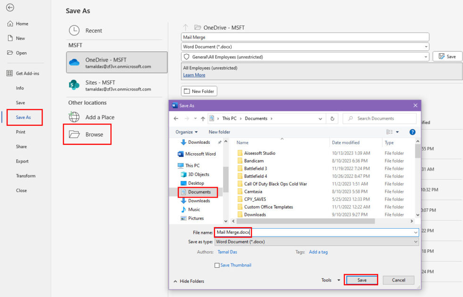Select pinned Downloads in navigation pane
This screenshot has height=297, width=463.
coord(196,142)
